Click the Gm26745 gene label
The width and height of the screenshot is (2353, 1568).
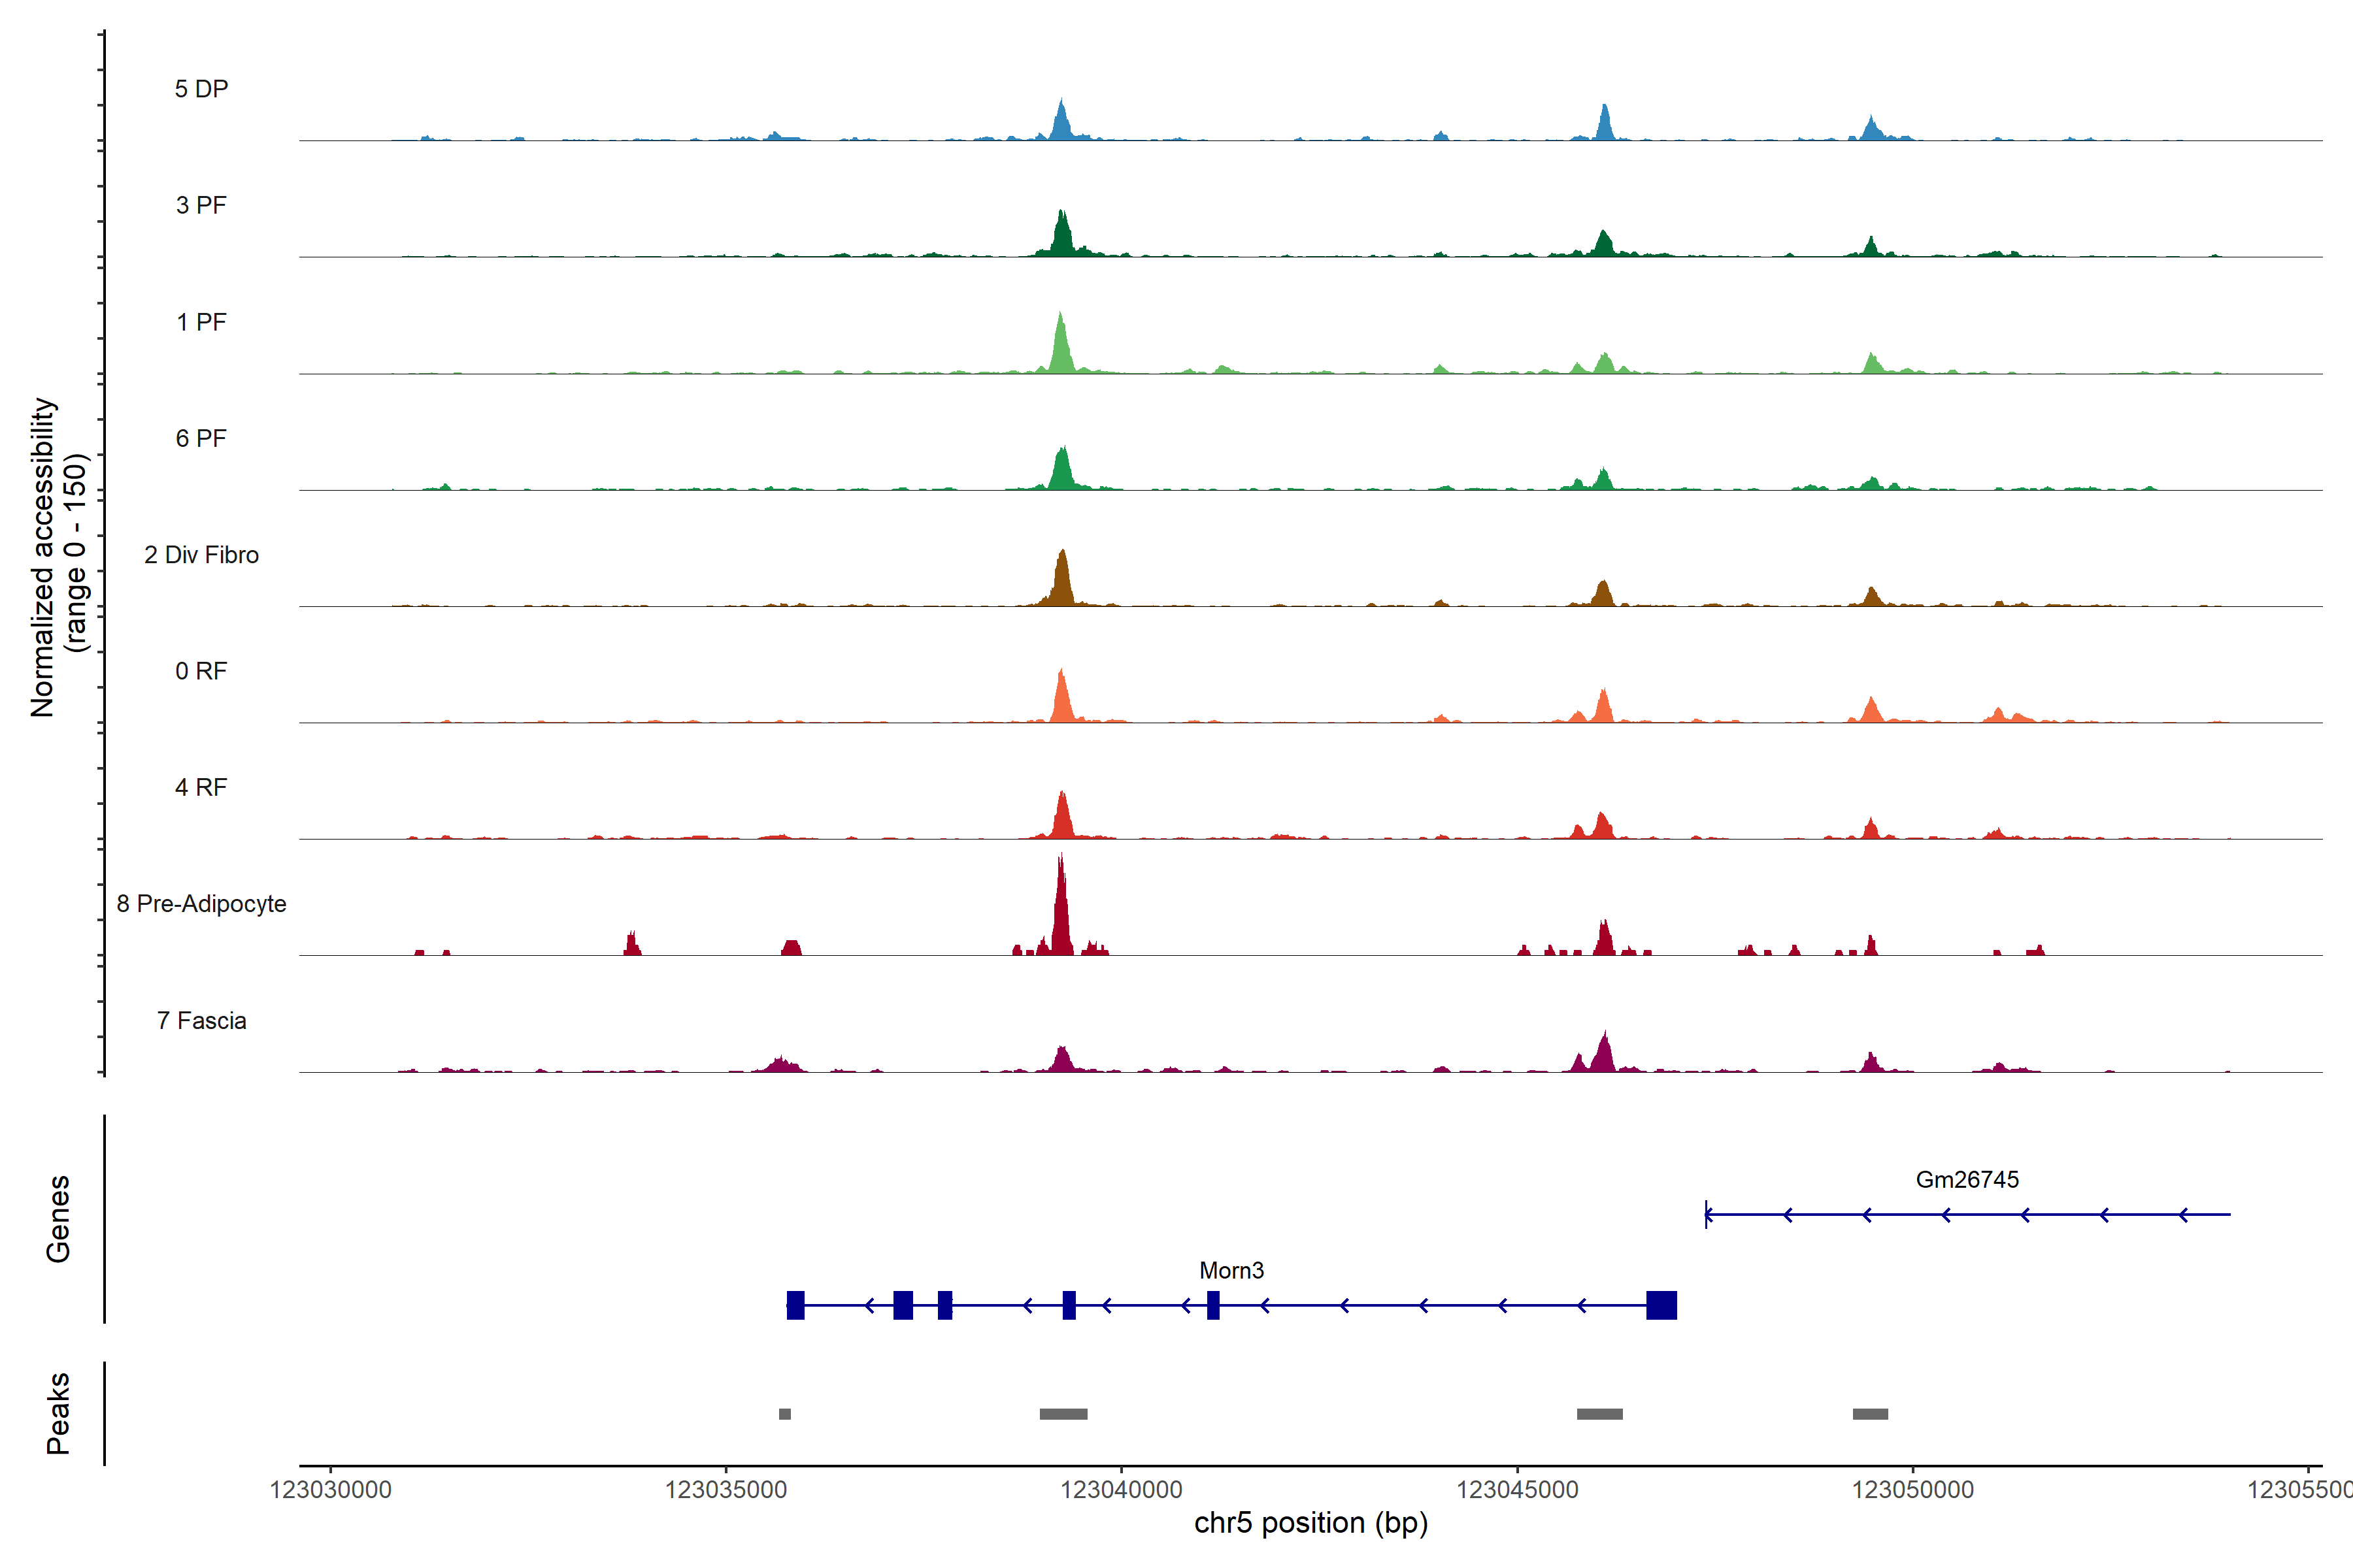[x=1966, y=1179]
